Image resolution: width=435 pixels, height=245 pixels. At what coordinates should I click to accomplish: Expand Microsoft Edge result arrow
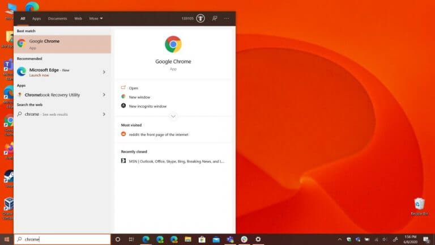coord(104,72)
